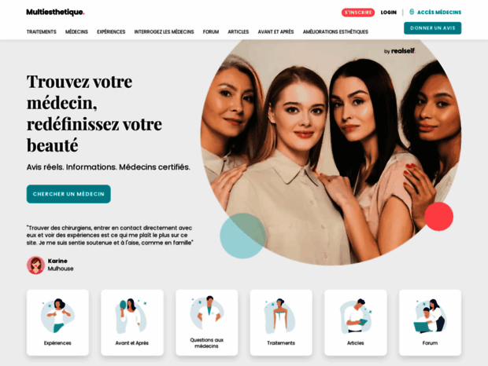
Task: Open the Avant et Après illustration card
Action: 132,322
